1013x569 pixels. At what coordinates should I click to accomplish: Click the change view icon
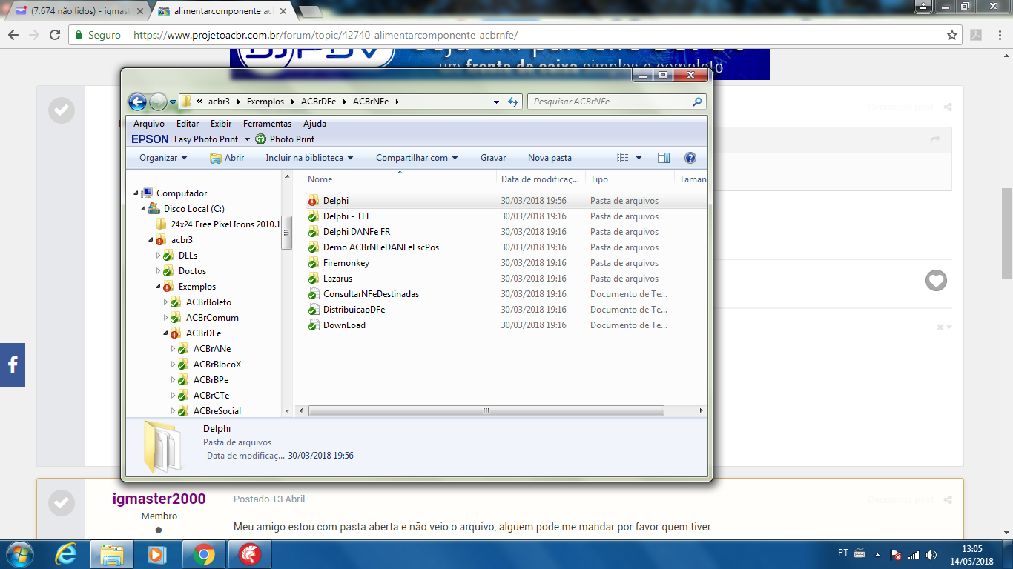click(x=623, y=158)
